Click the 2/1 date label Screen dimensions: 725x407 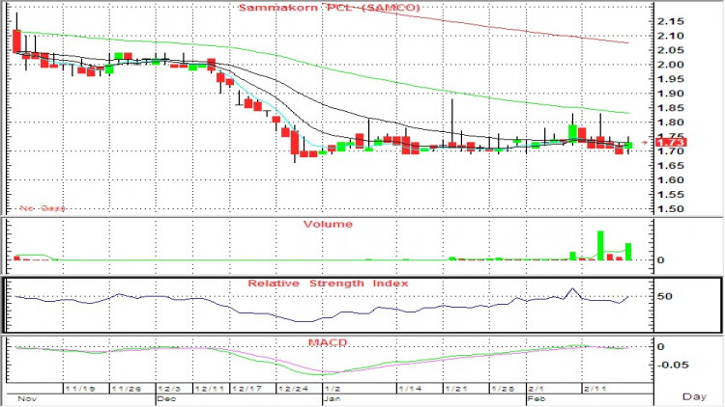[x=536, y=389]
